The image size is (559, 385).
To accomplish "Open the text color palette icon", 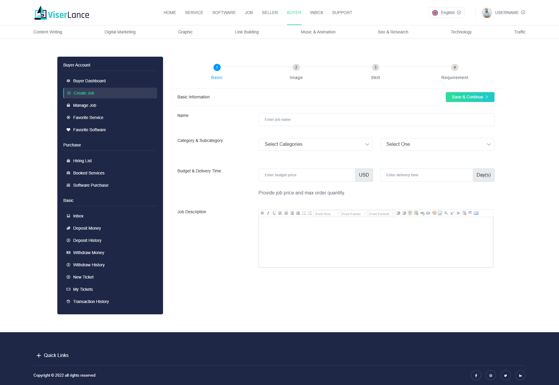I will click(434, 213).
